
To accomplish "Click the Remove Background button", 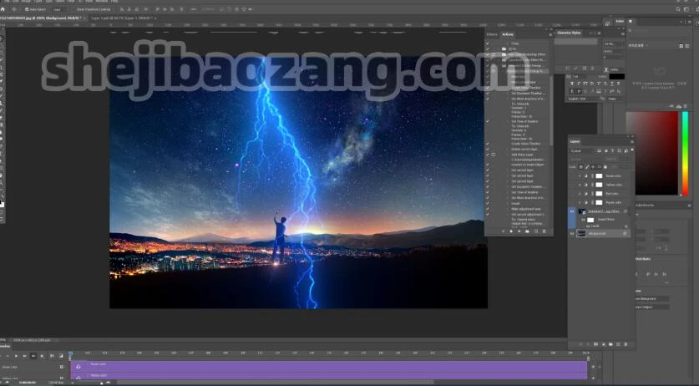I will pos(651,298).
